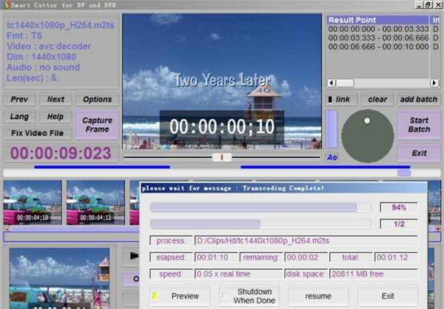Toggle the link option
The height and width of the screenshot is (309, 444).
(x=340, y=99)
